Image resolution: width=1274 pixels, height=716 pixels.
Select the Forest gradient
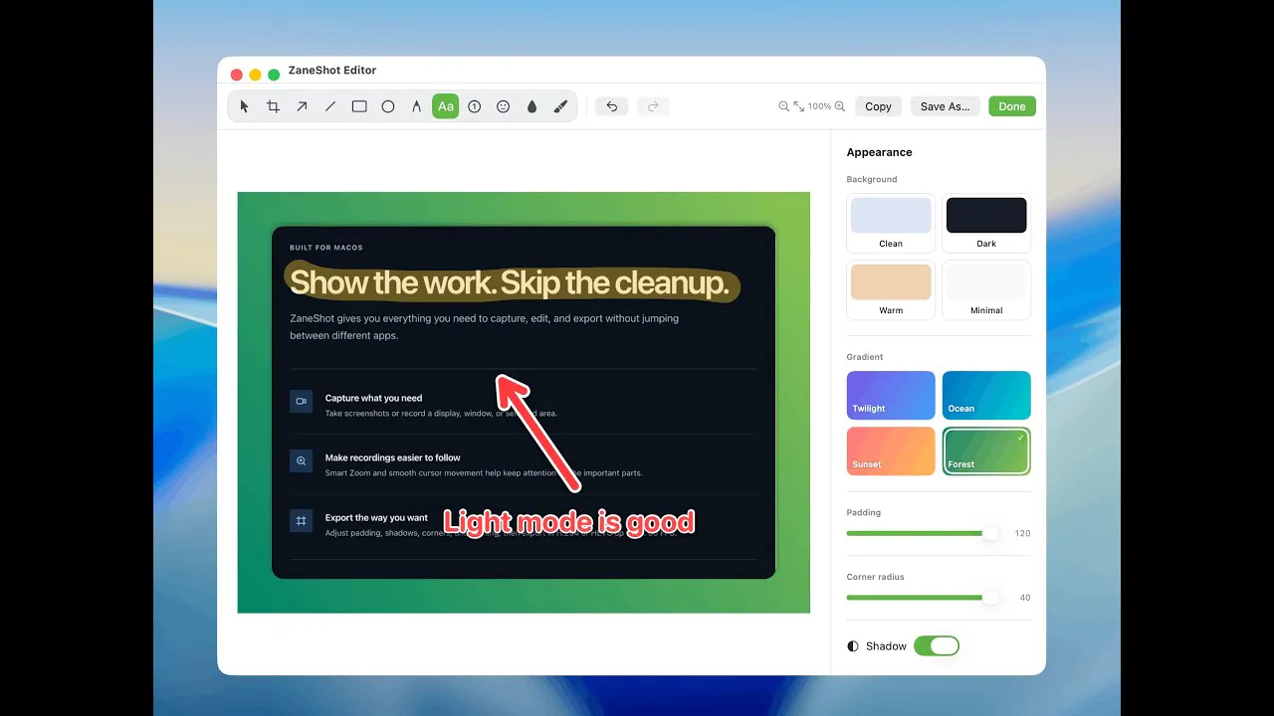tap(986, 451)
